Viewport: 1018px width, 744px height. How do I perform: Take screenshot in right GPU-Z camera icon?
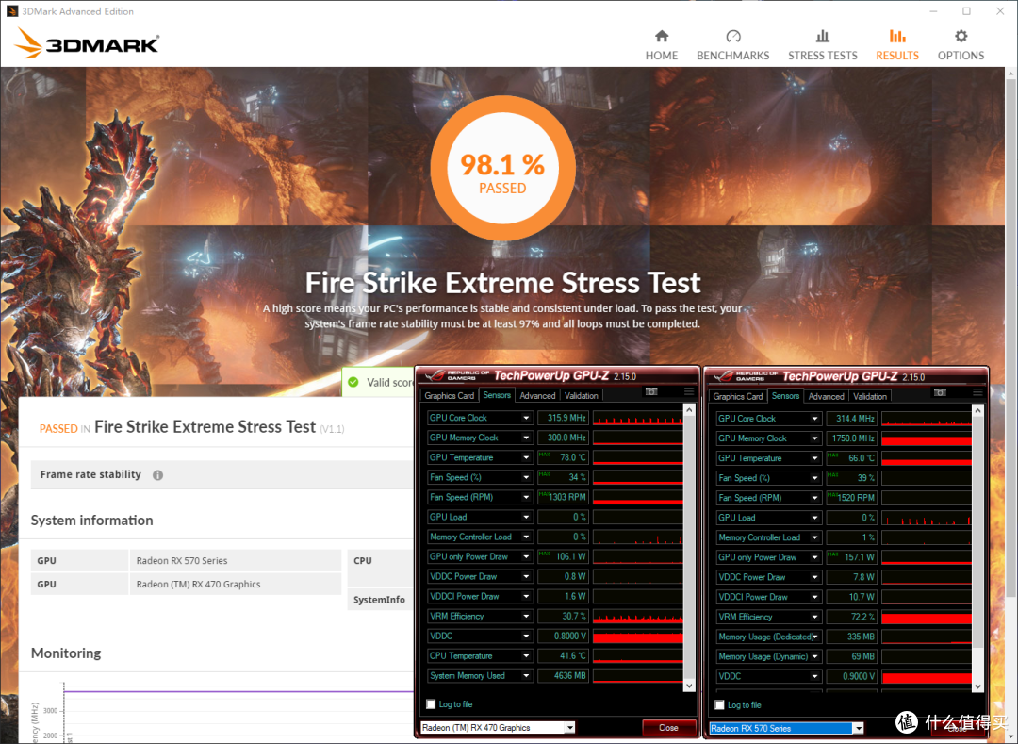tap(940, 392)
